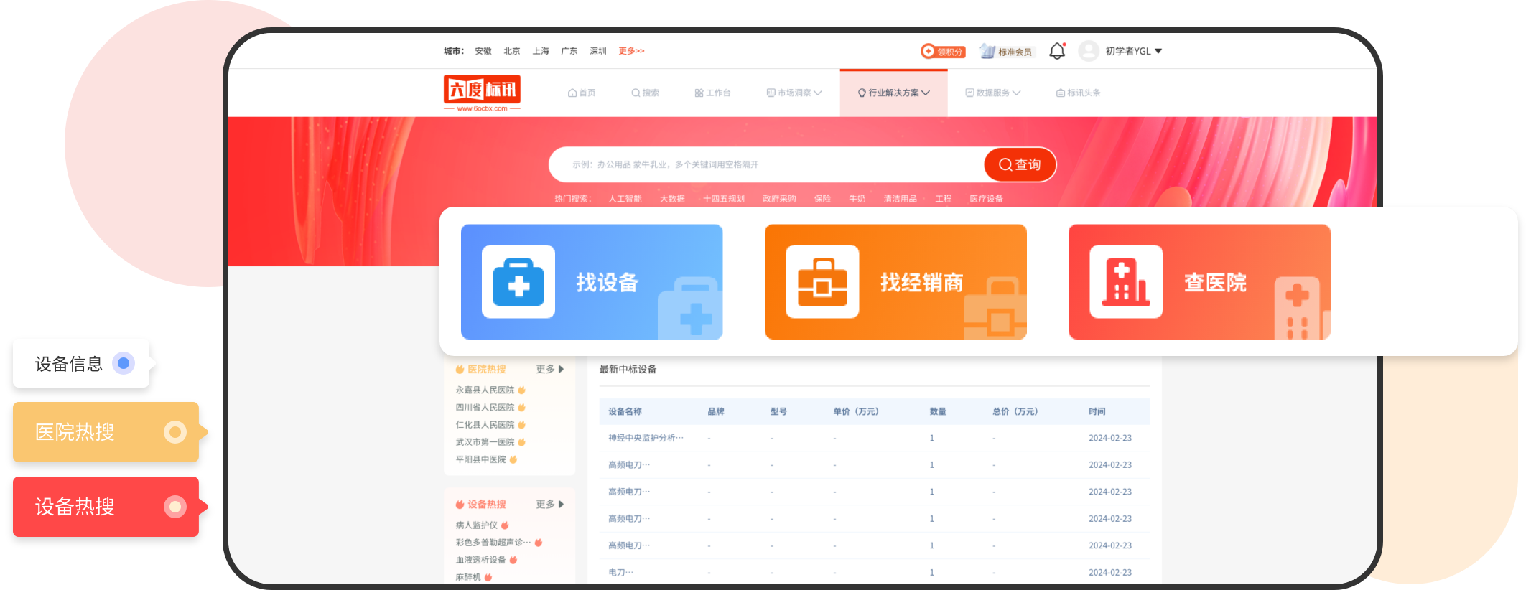The height and width of the screenshot is (590, 1531).
Task: Open device 血液透析设备
Action: coord(480,560)
